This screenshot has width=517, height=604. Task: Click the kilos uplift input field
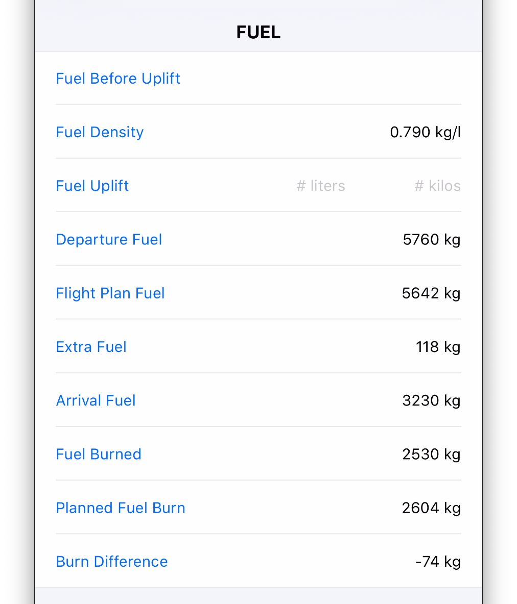[x=437, y=186]
